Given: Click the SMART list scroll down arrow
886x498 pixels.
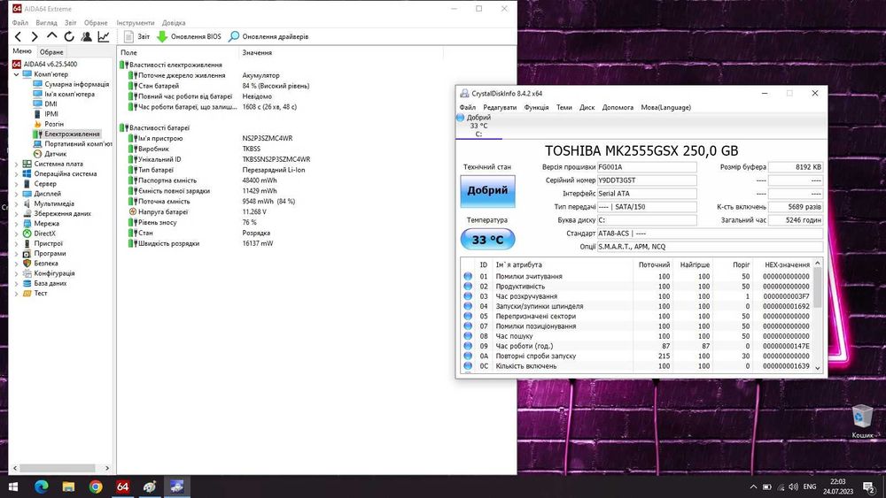Looking at the screenshot, I should (817, 368).
